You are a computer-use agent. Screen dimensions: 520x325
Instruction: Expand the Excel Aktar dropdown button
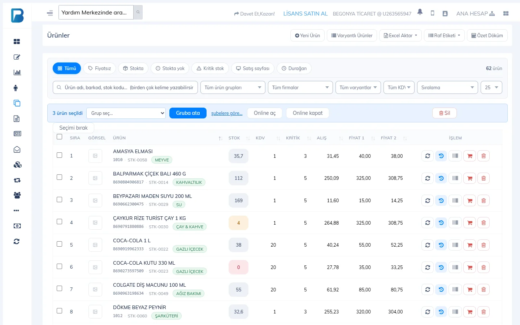coord(400,35)
